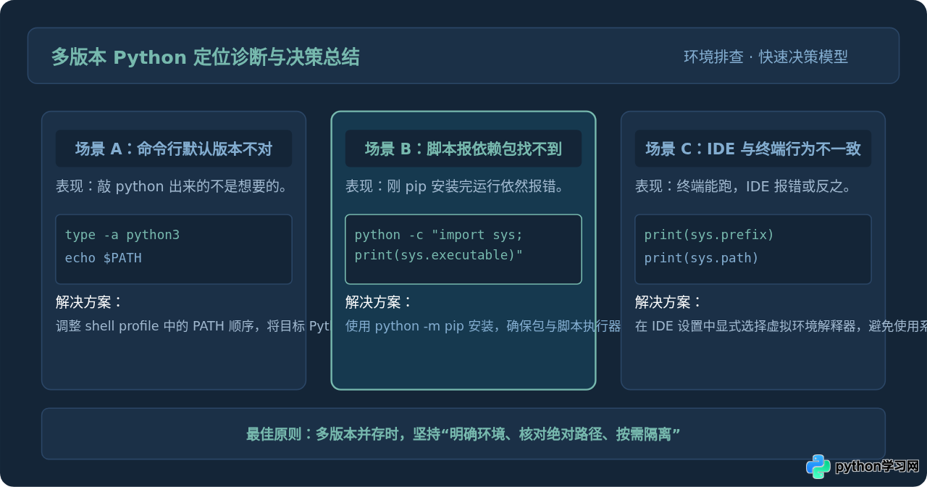Click text '表现：刚 pip 安装完运行依然报错。'
Image resolution: width=927 pixels, height=487 pixels.
455,186
